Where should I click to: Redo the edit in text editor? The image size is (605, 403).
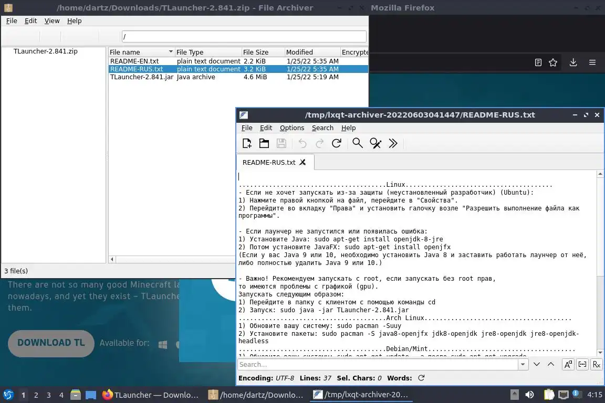tap(319, 143)
